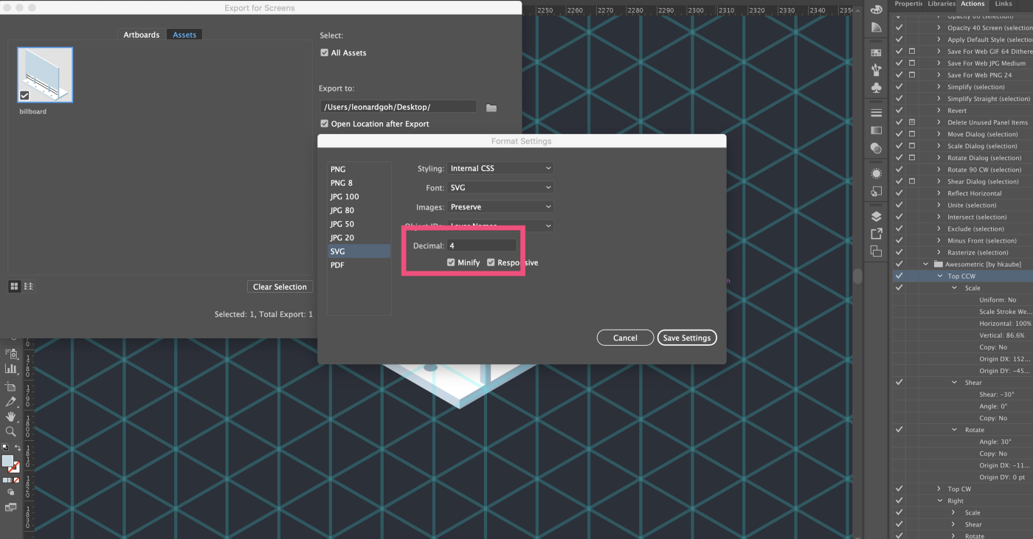Select PNG format in list
Viewport: 1033px width, 539px height.
pos(359,169)
